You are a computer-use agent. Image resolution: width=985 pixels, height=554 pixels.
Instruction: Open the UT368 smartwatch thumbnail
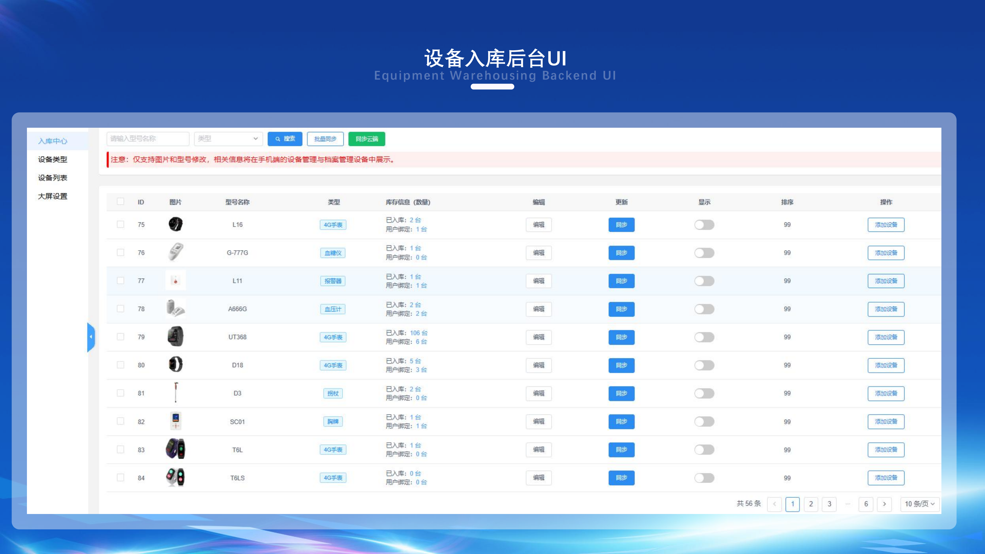(175, 337)
